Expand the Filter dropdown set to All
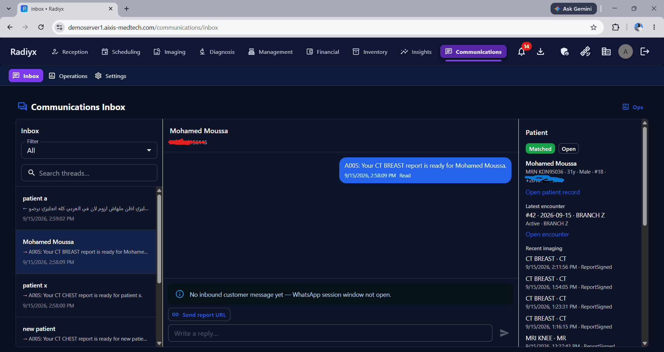664x352 pixels. (x=89, y=150)
